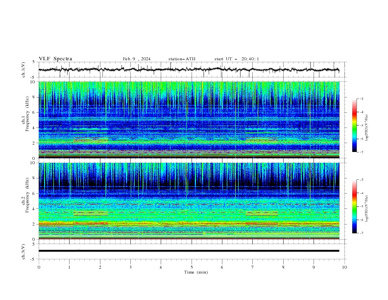This screenshot has height=300, width=388.
Task: Click the '-7' tick on lower colorbar
Action: (362, 233)
